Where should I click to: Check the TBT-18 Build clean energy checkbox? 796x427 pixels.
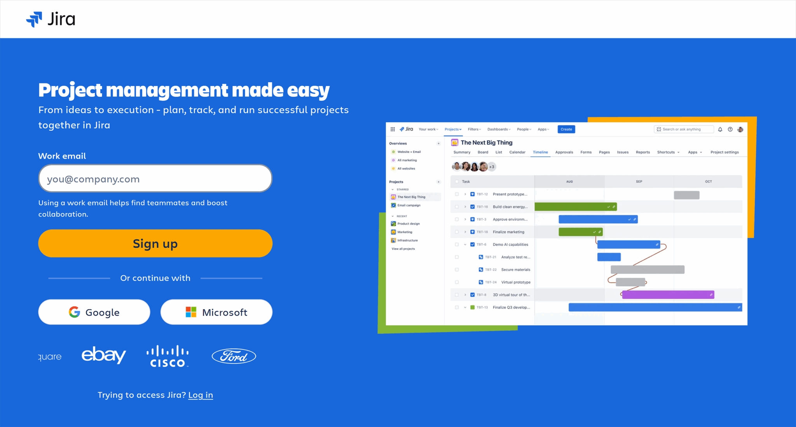457,207
